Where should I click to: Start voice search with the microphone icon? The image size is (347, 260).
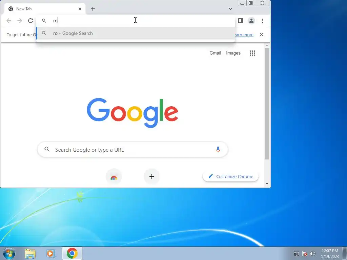218,150
